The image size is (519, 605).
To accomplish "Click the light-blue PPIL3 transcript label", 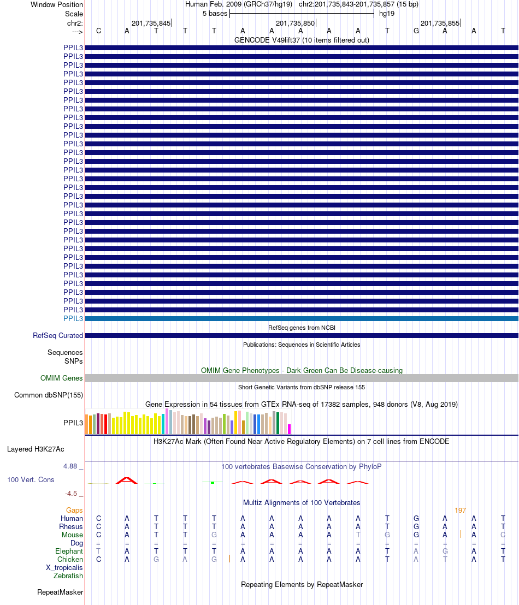I will coord(73,319).
